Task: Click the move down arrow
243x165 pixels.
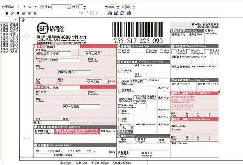Action: coord(36,7)
